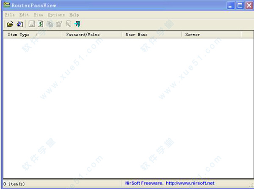Open the Edit menu
254x189 pixels.
[x=24, y=15]
